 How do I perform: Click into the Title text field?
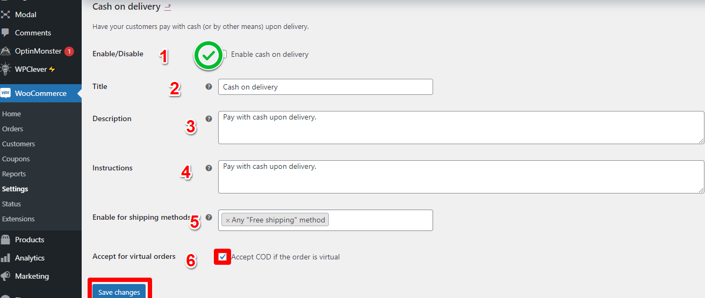325,87
